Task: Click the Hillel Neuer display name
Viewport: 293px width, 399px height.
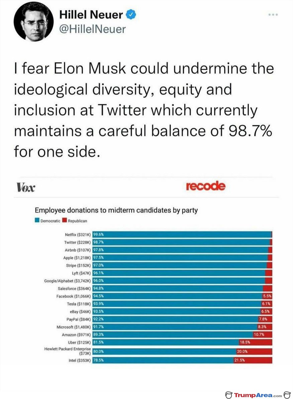Action: click(91, 14)
